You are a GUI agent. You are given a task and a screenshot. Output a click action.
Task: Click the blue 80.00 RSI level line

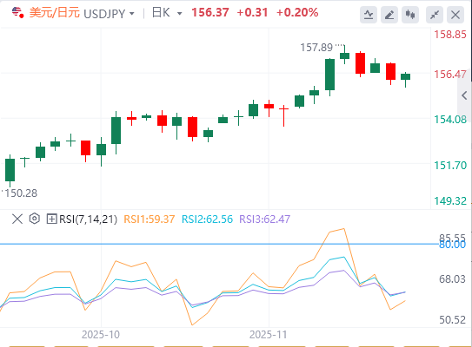coord(219,244)
